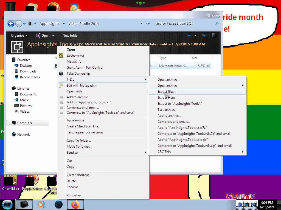The image size is (281, 210).
Task: Expand the CRC SHA submenu arrow
Action: (243, 151)
